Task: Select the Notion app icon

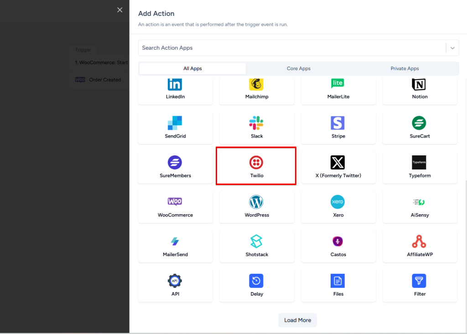Action: (x=419, y=84)
